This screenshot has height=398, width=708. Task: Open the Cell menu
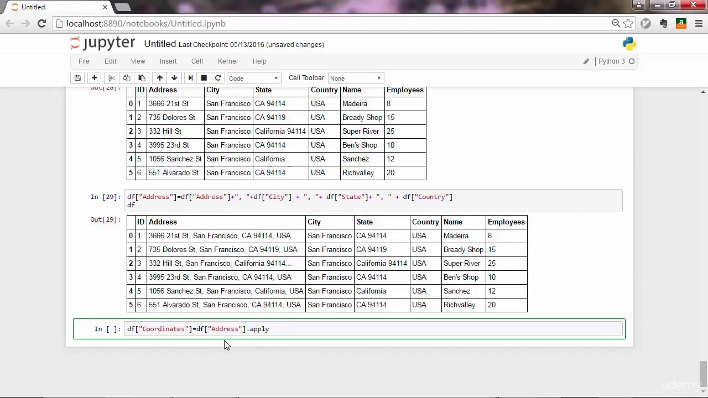coord(197,61)
